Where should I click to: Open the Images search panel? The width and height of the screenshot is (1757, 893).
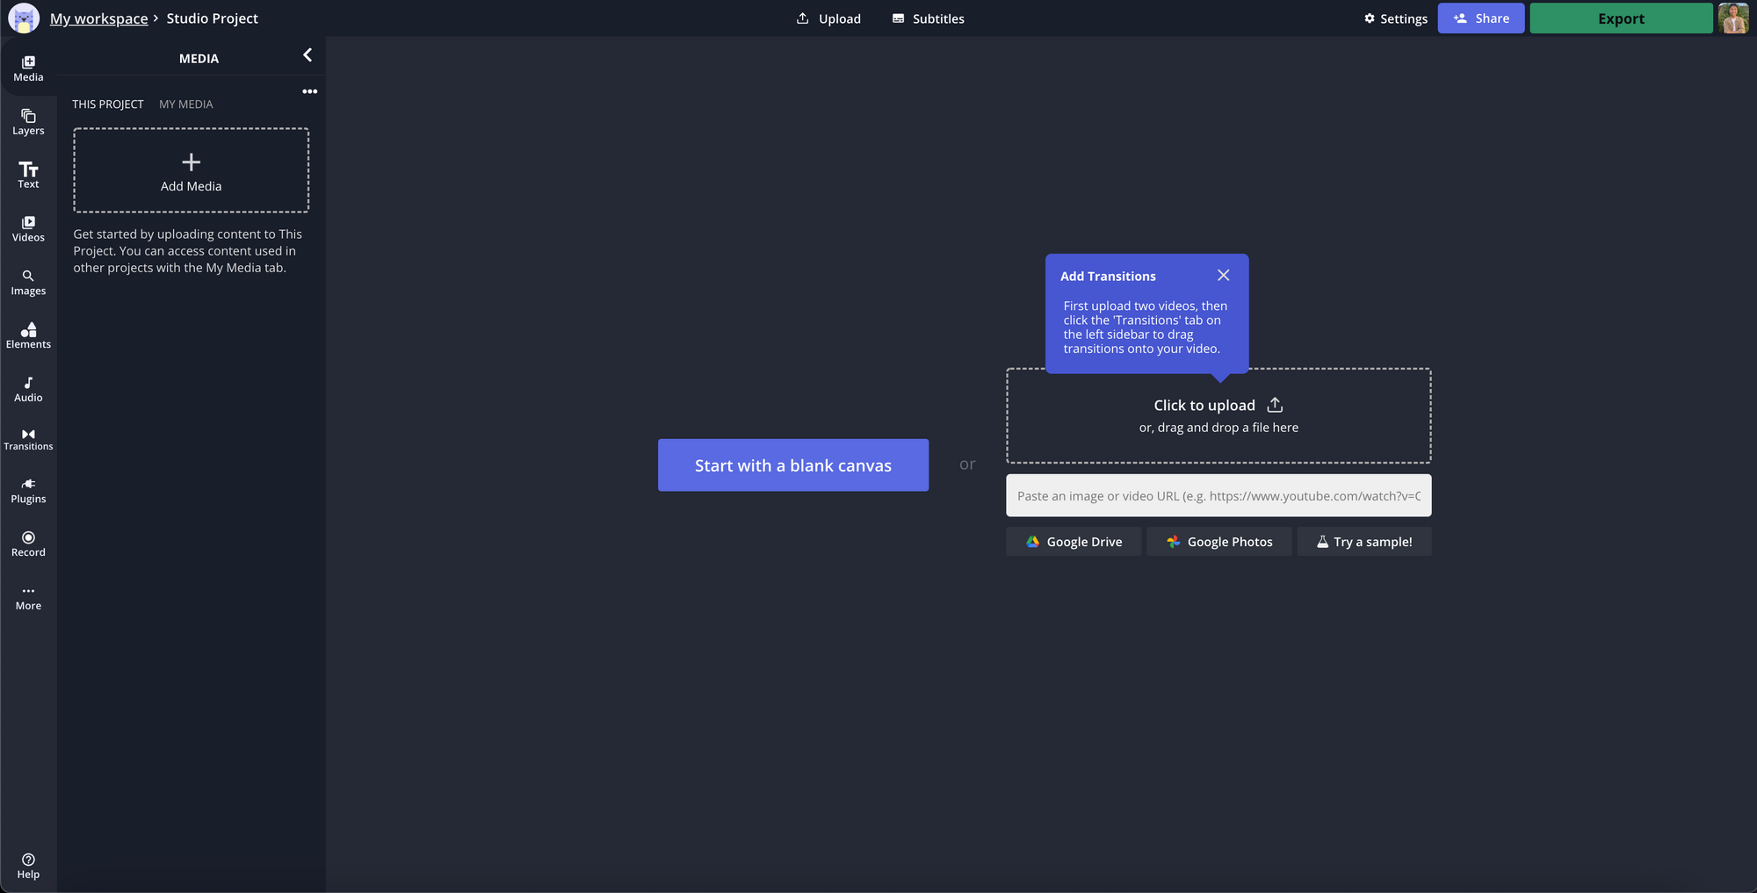point(28,282)
